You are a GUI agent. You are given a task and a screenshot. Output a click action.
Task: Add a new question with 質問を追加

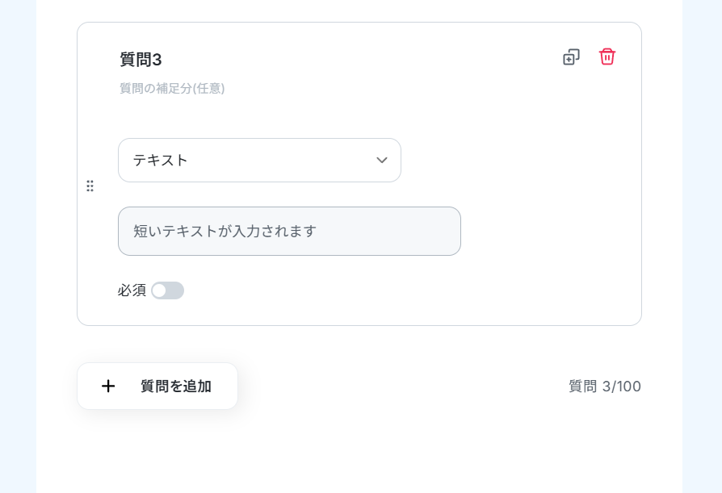coord(157,386)
